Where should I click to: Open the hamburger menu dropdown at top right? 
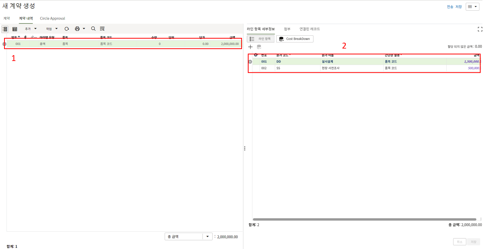tap(472, 7)
